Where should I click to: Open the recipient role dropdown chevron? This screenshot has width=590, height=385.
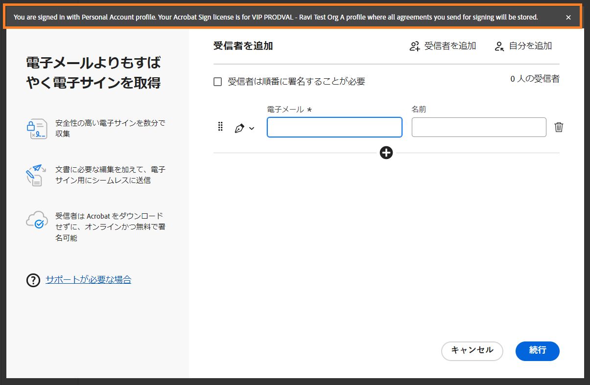pos(251,129)
